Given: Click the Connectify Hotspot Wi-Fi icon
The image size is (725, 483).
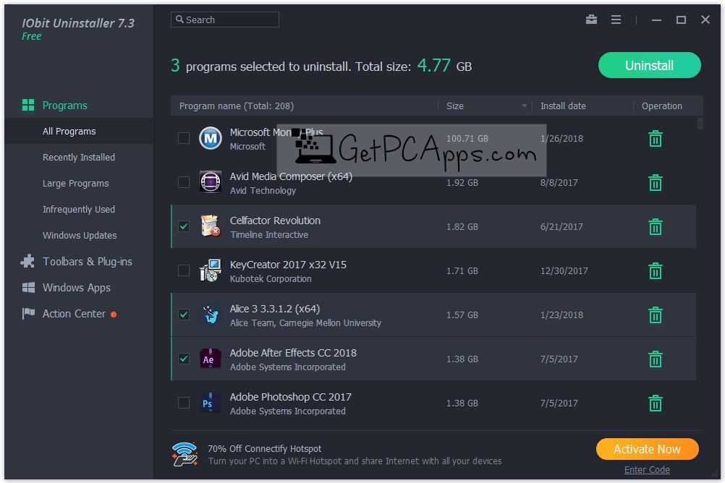Looking at the screenshot, I should pyautogui.click(x=185, y=454).
